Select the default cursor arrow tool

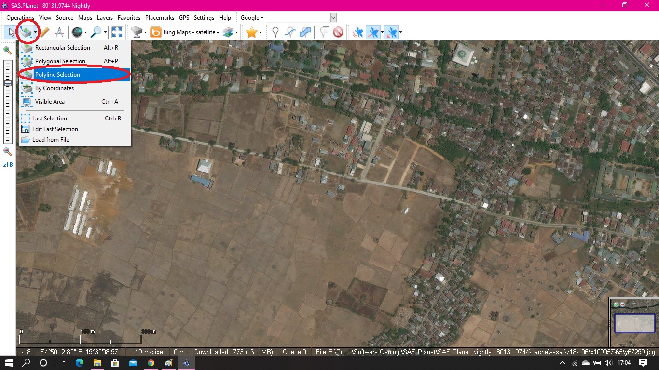click(11, 32)
